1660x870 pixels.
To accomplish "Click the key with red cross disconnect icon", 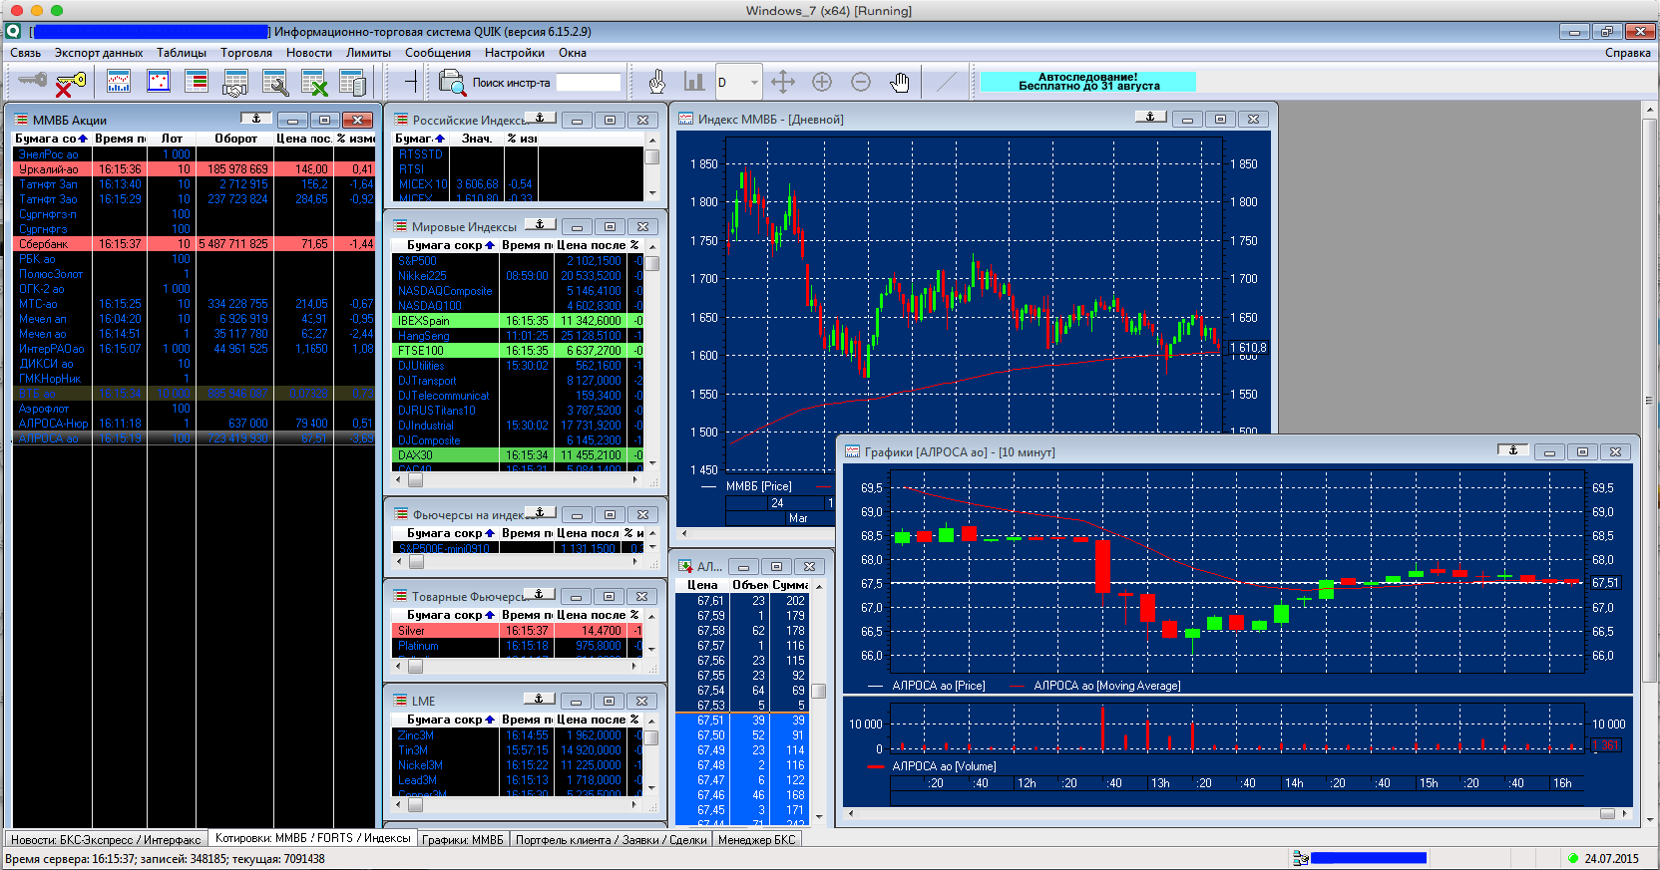I will tap(71, 82).
